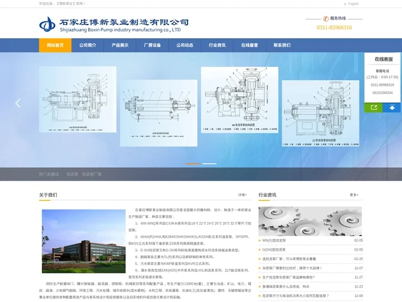Click the company building photo
Screen dimensions: 402x302
click(x=84, y=241)
